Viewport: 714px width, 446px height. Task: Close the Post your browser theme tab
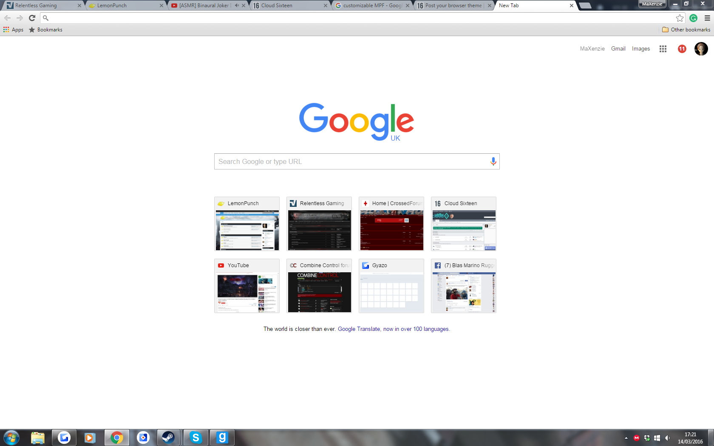click(490, 6)
